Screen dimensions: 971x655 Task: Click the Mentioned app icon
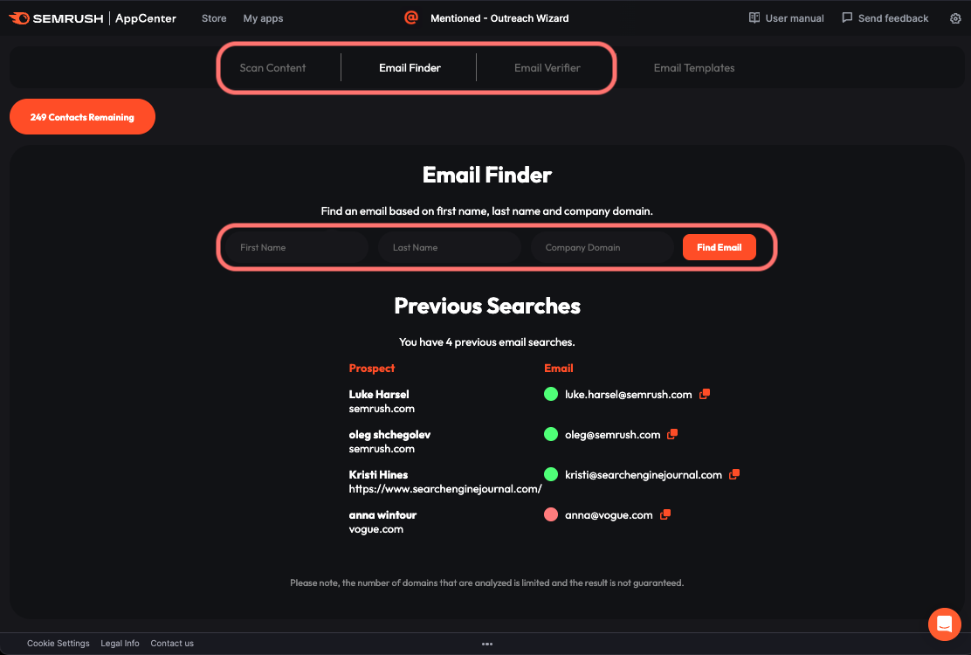(411, 17)
